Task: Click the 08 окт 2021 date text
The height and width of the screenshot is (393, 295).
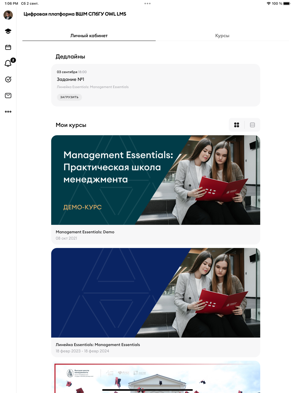Action: 66,238
